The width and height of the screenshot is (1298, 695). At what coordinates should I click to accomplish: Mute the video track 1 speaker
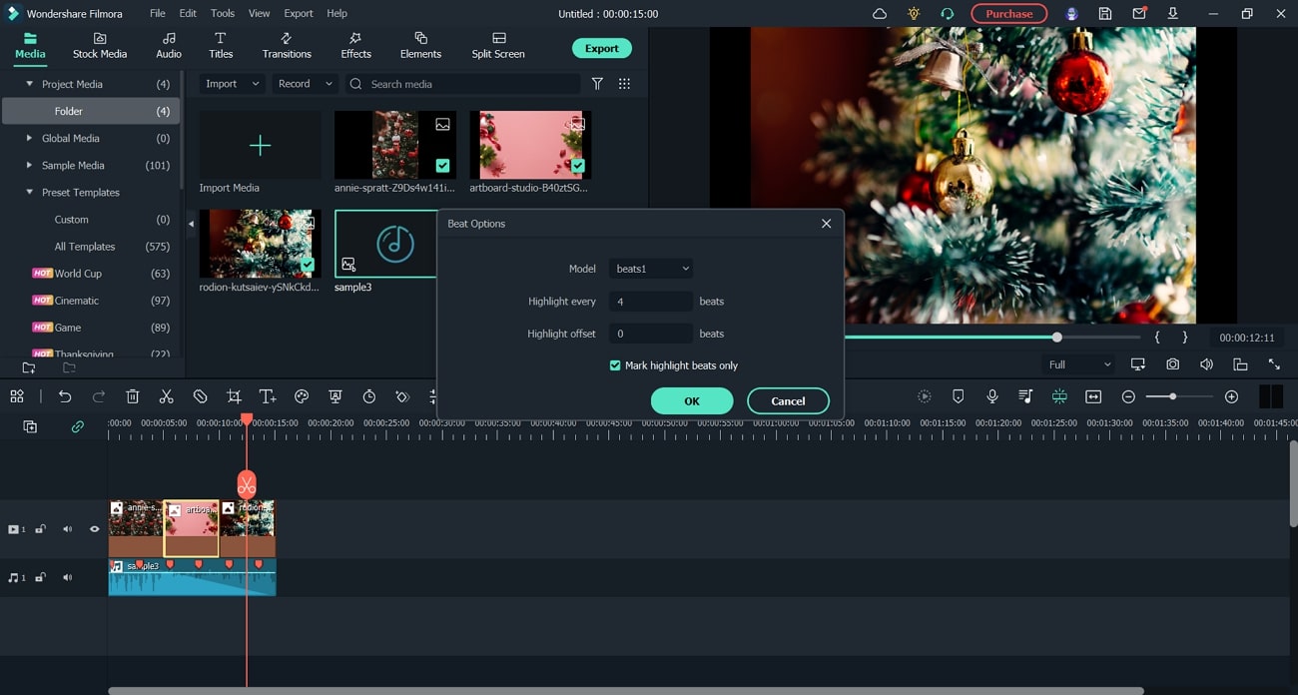click(68, 529)
